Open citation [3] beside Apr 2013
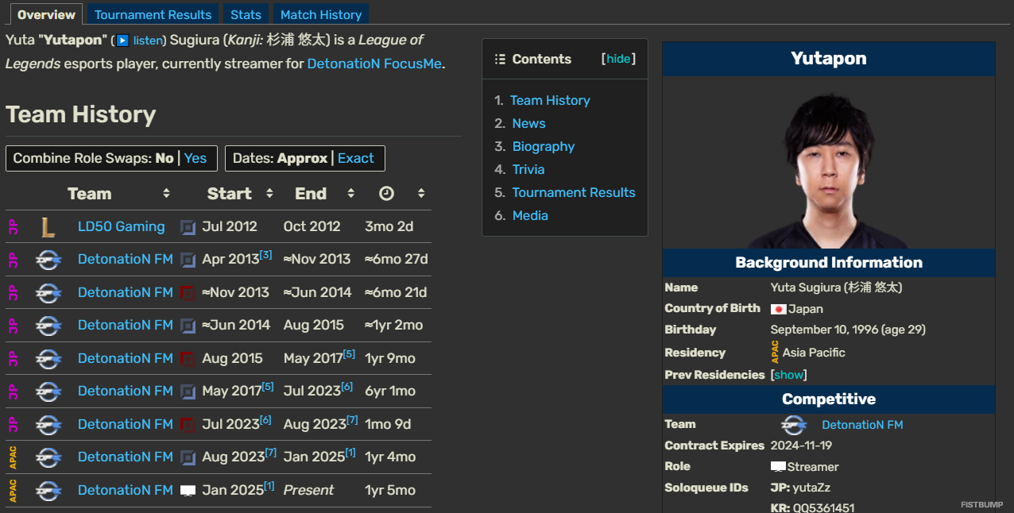The height and width of the screenshot is (513, 1014). (x=265, y=255)
